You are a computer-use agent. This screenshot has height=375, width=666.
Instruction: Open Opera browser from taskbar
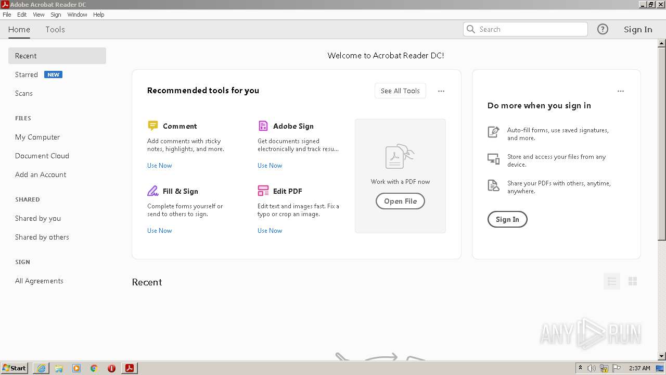point(111,368)
